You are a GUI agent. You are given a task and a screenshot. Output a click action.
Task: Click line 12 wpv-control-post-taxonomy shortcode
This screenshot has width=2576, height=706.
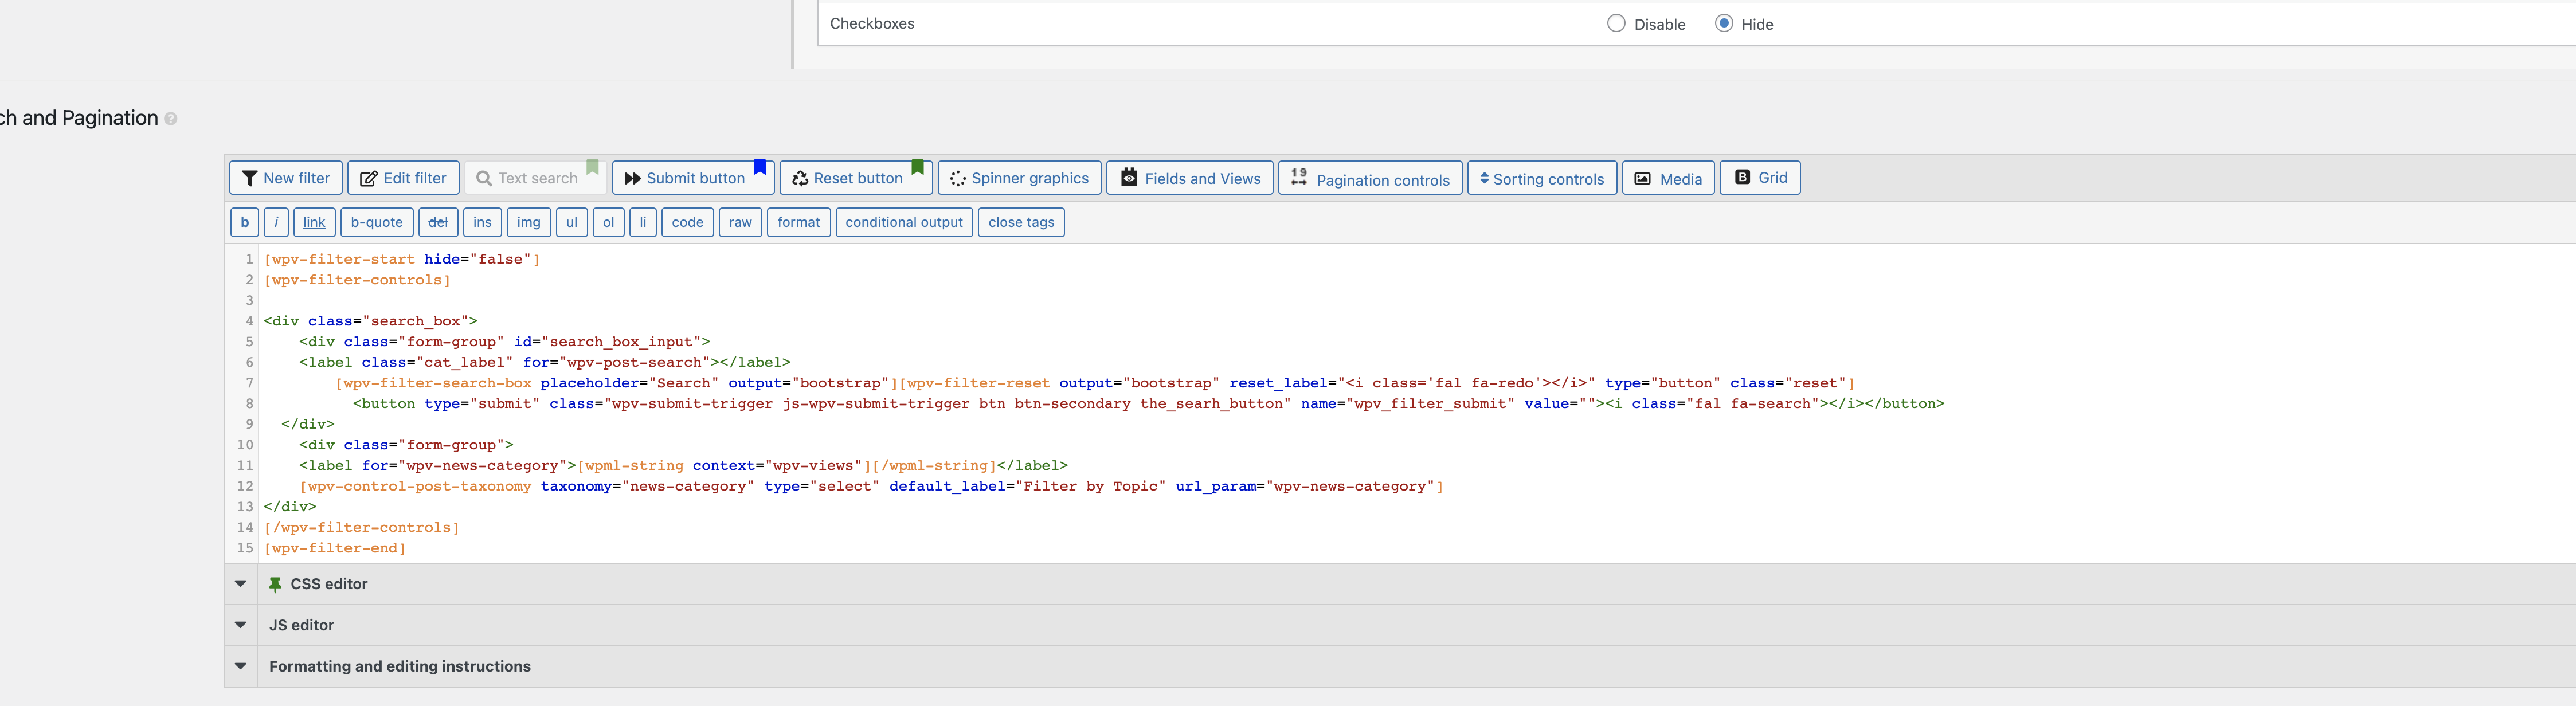[x=871, y=486]
